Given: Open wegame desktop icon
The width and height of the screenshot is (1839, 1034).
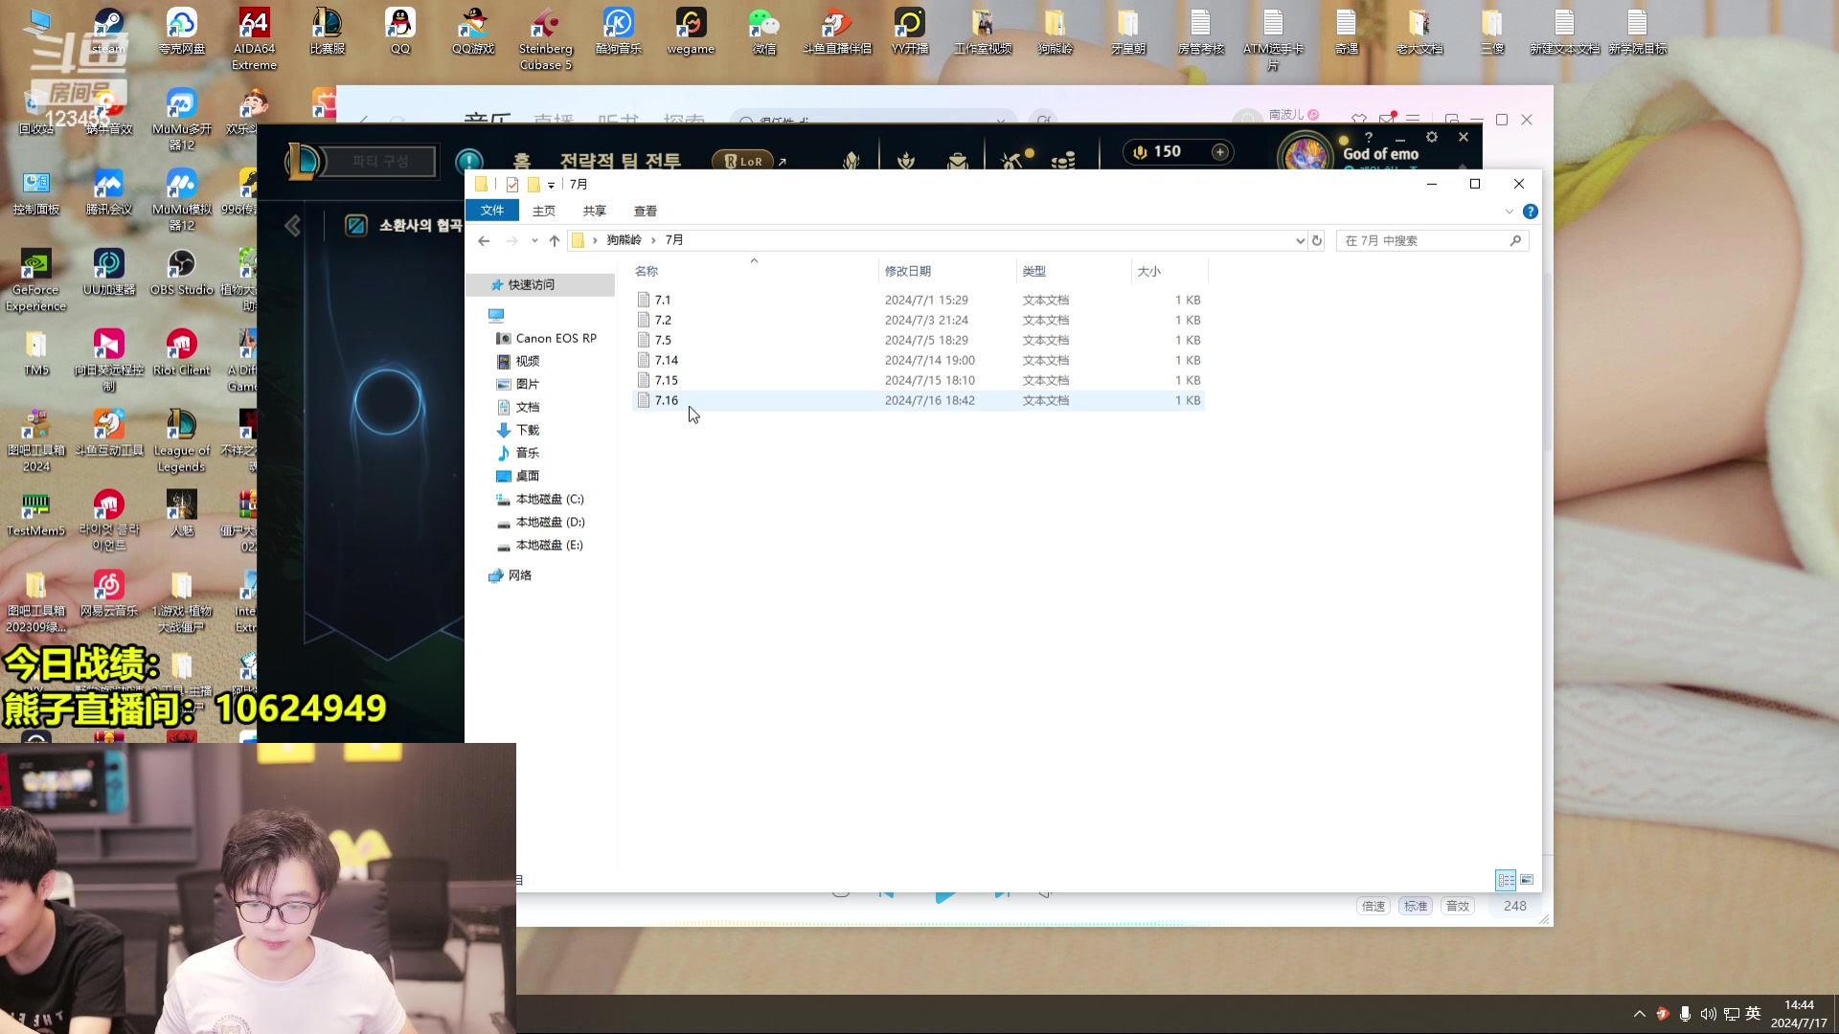Looking at the screenshot, I should [691, 31].
